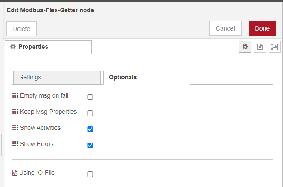
Task: Confirm changes with the Done button
Action: [262, 28]
